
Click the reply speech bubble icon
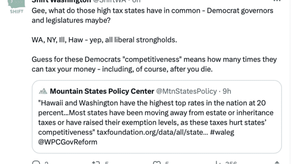point(36,162)
